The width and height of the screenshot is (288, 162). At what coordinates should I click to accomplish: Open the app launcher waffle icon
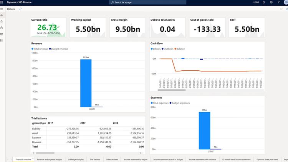2,2
